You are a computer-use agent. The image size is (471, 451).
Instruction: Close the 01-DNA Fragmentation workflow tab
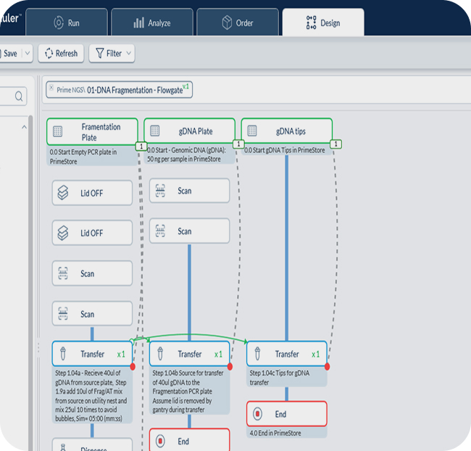pyautogui.click(x=51, y=87)
